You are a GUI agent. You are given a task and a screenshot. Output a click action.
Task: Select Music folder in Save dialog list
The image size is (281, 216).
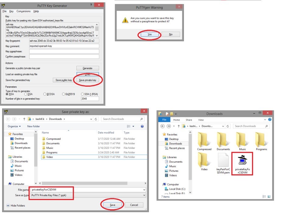[x=50, y=148]
